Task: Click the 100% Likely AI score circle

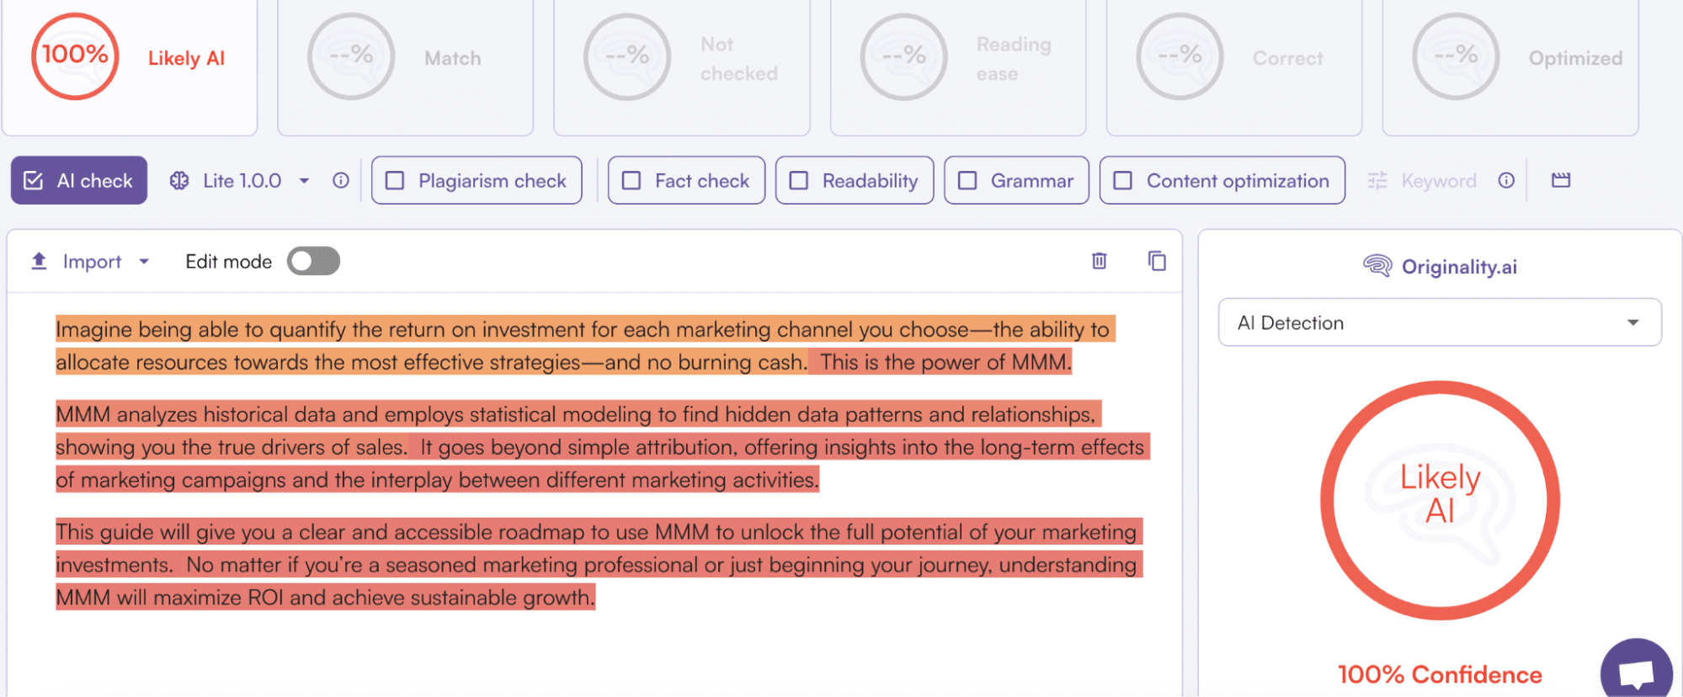Action: coord(75,56)
